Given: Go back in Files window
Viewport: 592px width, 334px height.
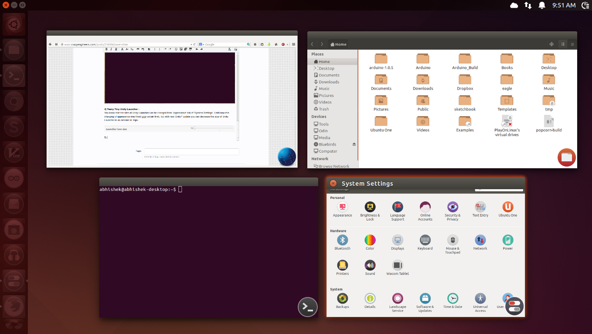Looking at the screenshot, I should [x=312, y=44].
